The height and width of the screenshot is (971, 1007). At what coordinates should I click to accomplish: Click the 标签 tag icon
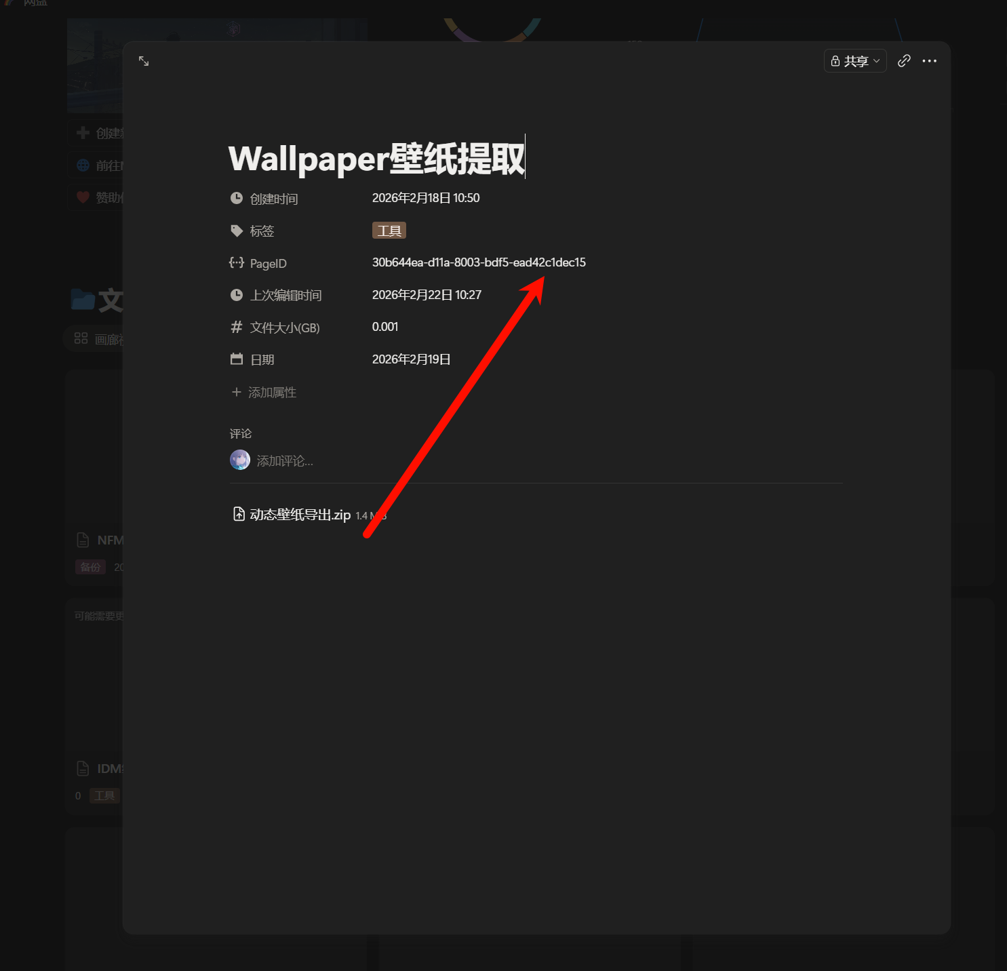tap(237, 231)
